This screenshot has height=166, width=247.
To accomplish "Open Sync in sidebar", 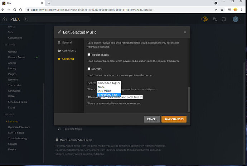I will 11,32.
